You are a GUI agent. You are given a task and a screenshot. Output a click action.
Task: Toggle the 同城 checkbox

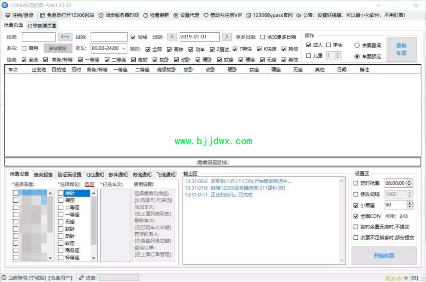click(133, 37)
